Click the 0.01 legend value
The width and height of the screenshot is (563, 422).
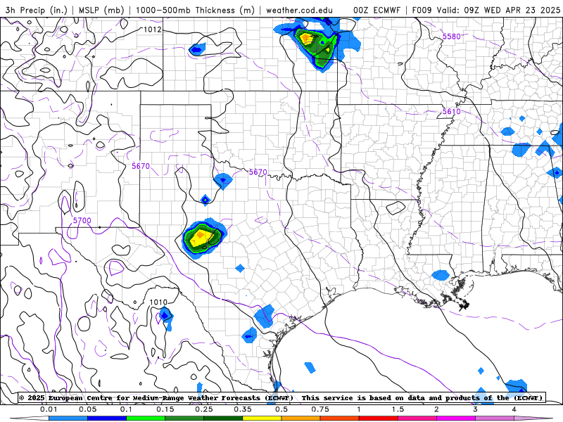(x=49, y=409)
